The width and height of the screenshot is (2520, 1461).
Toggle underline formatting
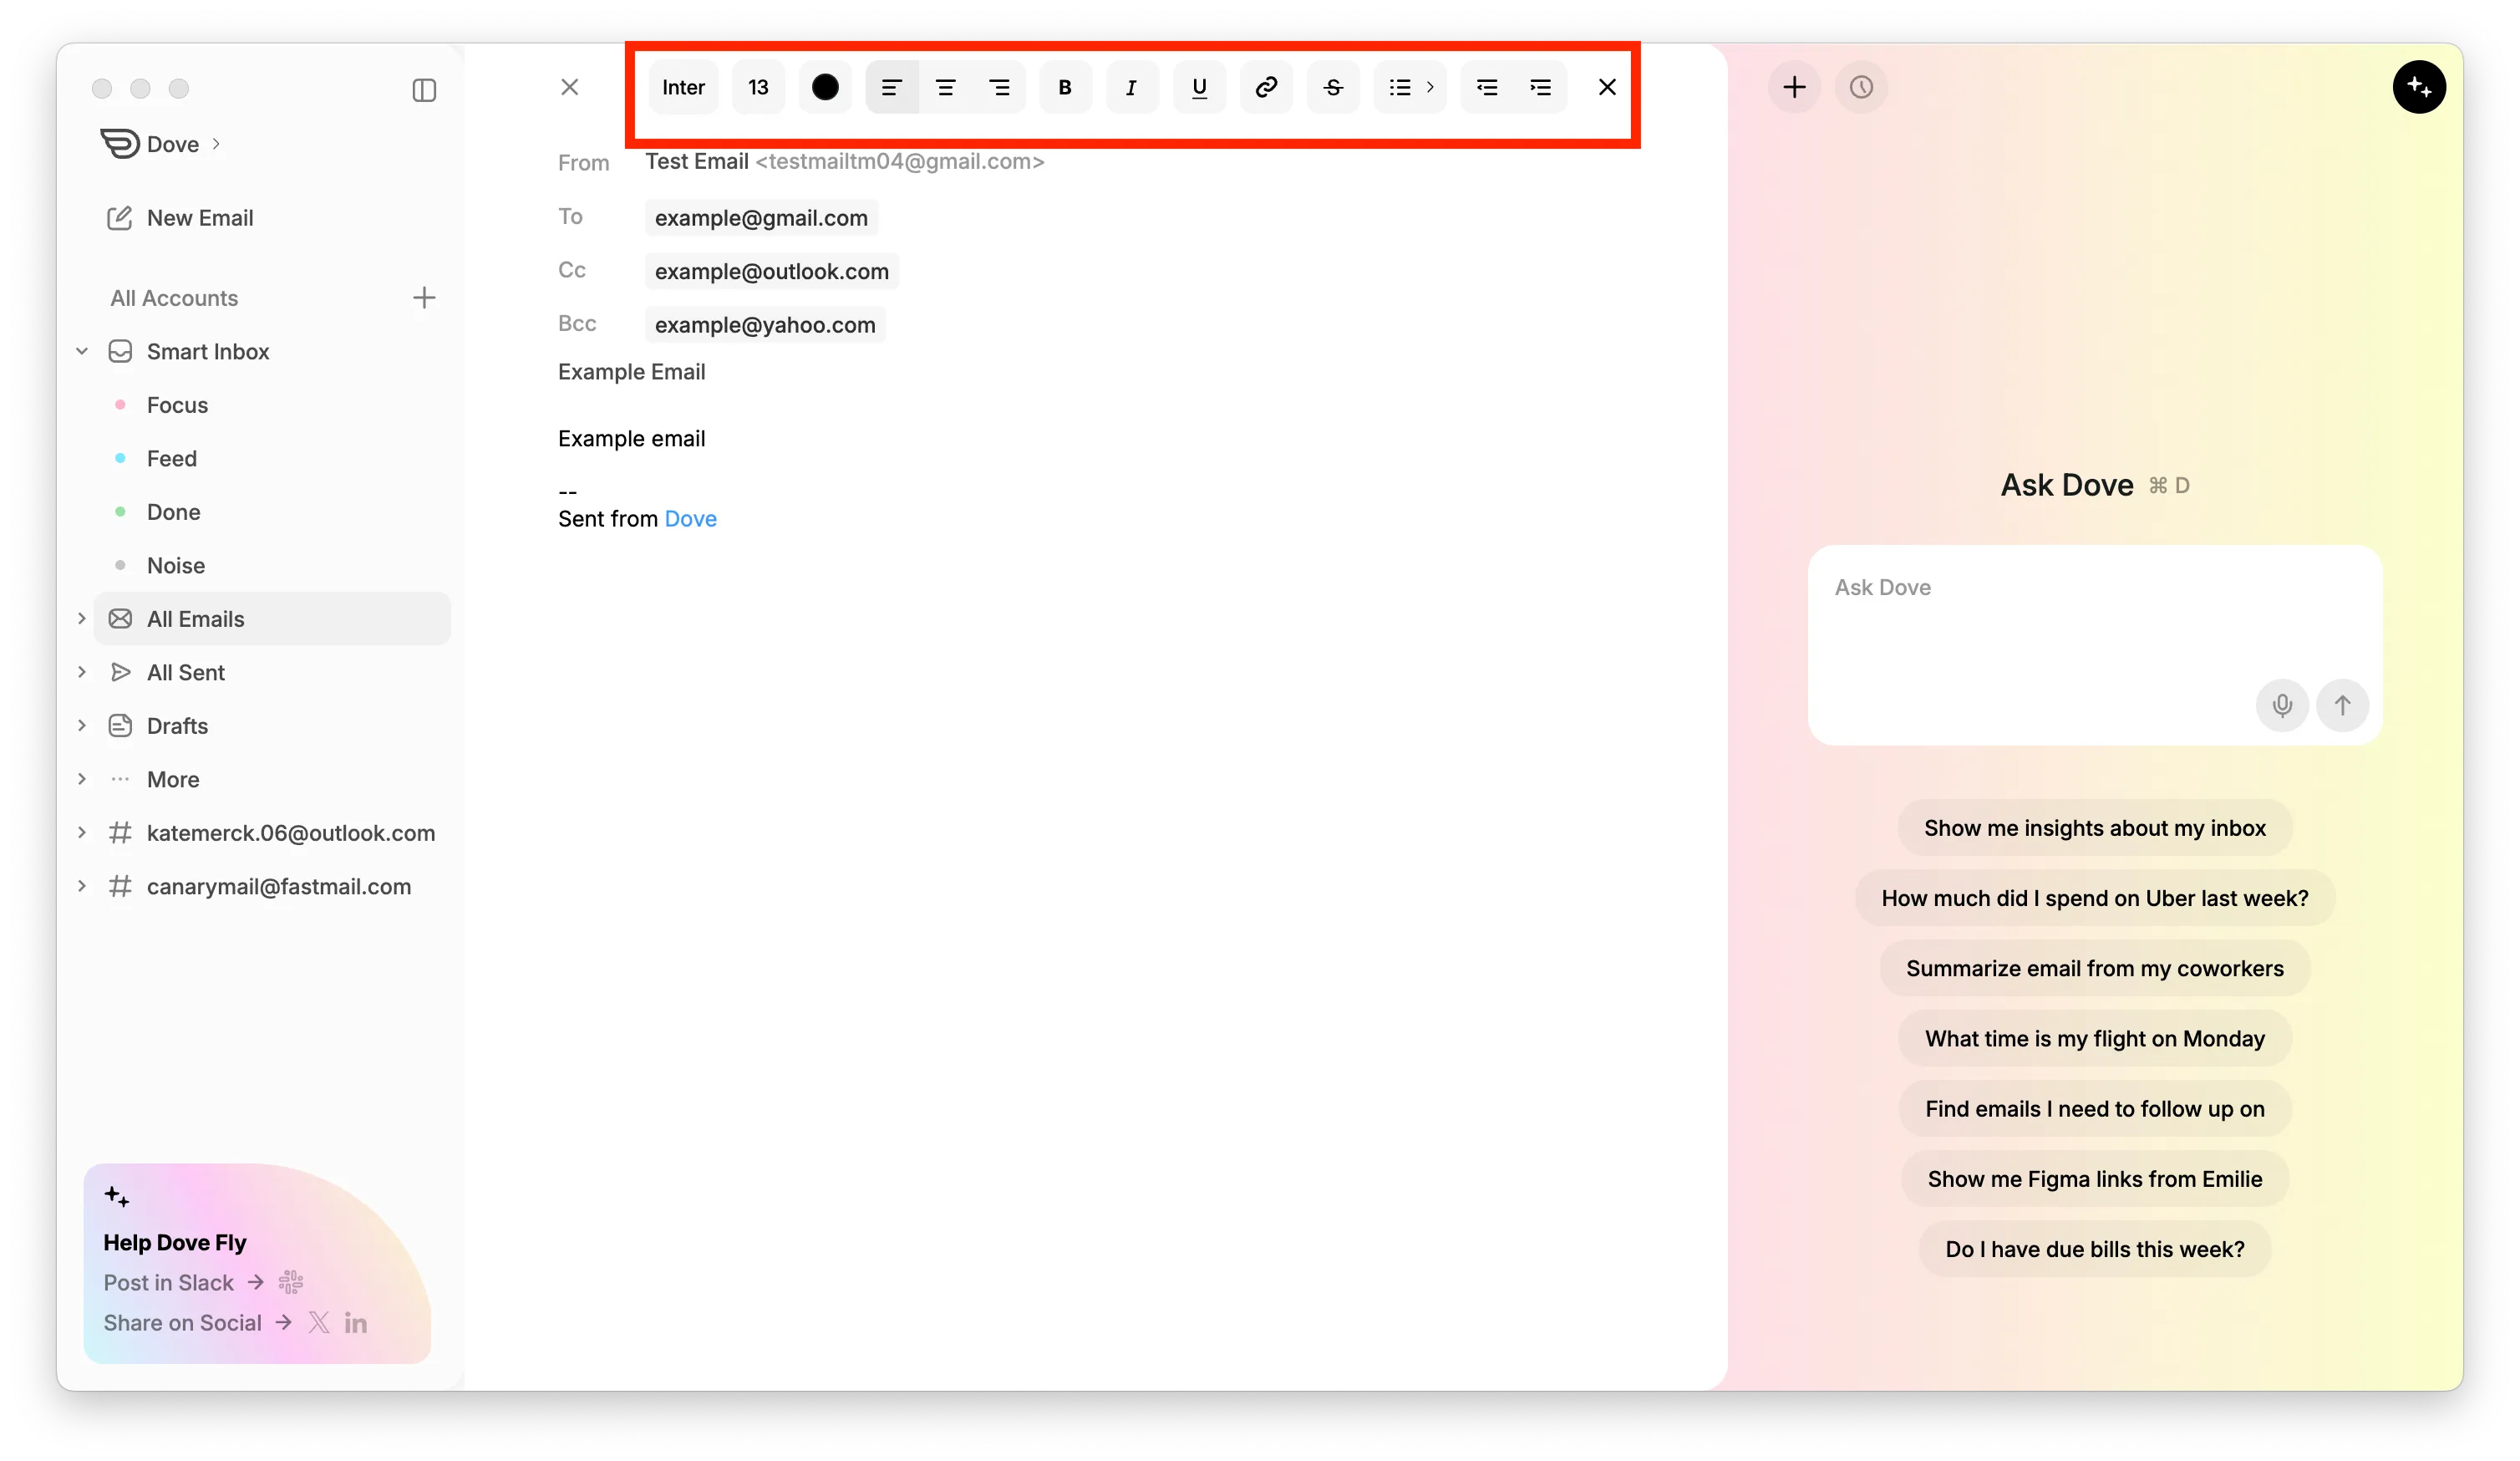pos(1199,87)
